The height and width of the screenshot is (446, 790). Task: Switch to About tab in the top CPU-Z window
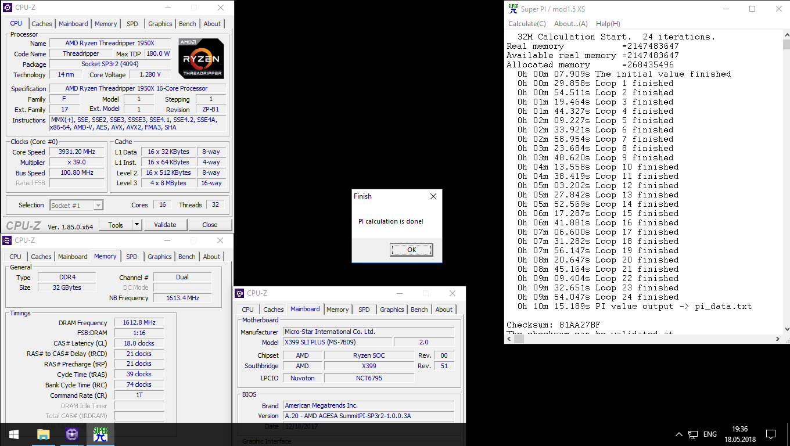click(212, 24)
